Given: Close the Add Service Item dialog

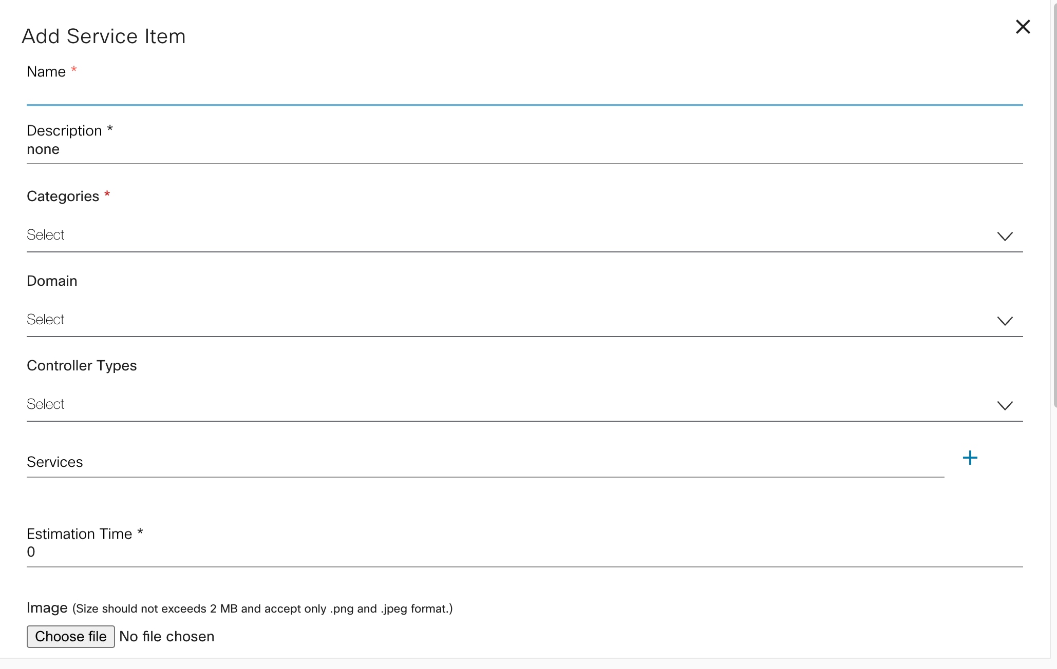Looking at the screenshot, I should [1023, 27].
